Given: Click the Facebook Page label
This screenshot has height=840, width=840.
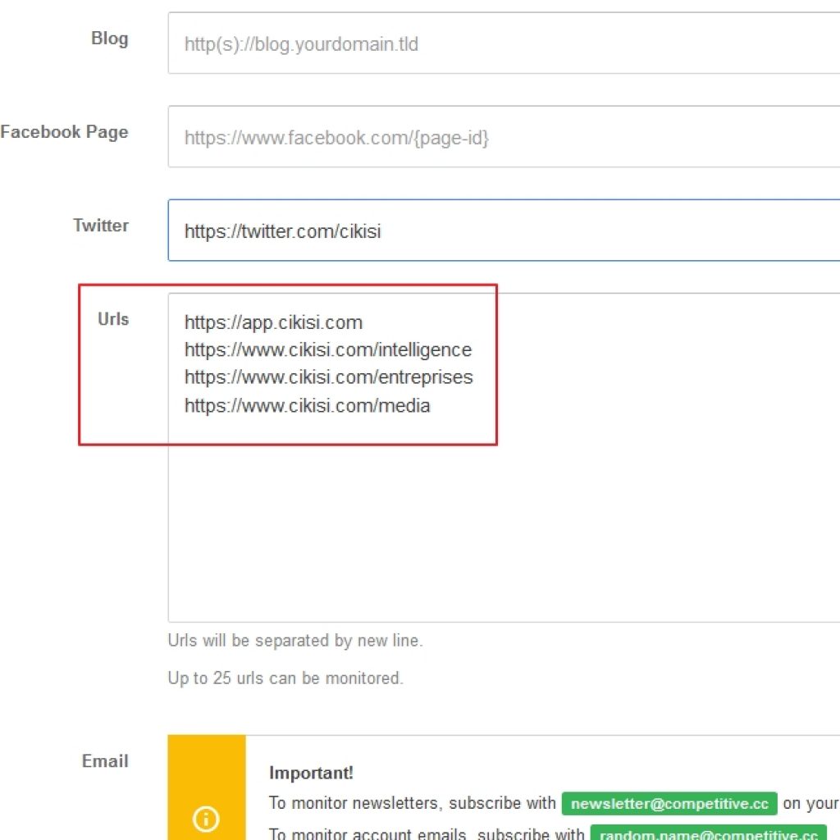Looking at the screenshot, I should click(64, 132).
